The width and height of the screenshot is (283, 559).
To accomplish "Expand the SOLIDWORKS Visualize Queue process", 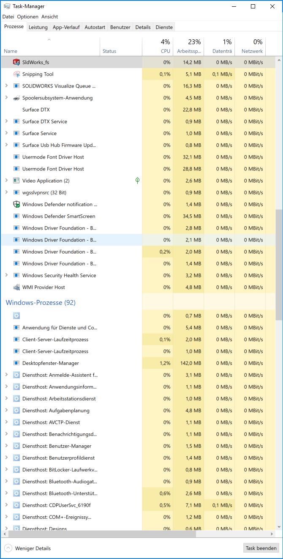I will [x=6, y=86].
